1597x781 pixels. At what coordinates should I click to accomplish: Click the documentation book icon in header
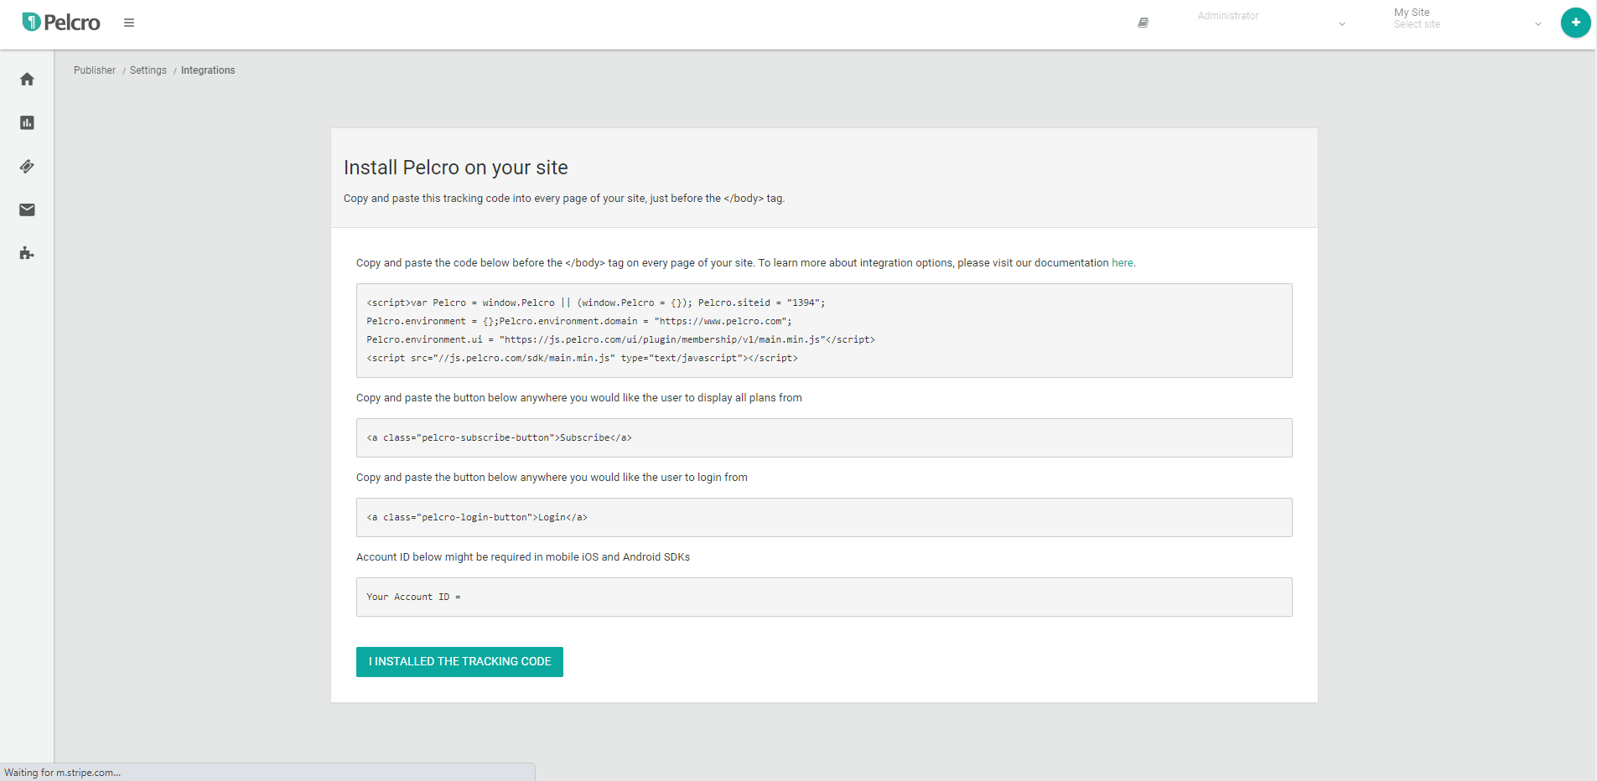tap(1143, 23)
